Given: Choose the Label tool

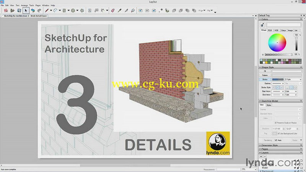Looking at the screenshot, I should 96,11.
